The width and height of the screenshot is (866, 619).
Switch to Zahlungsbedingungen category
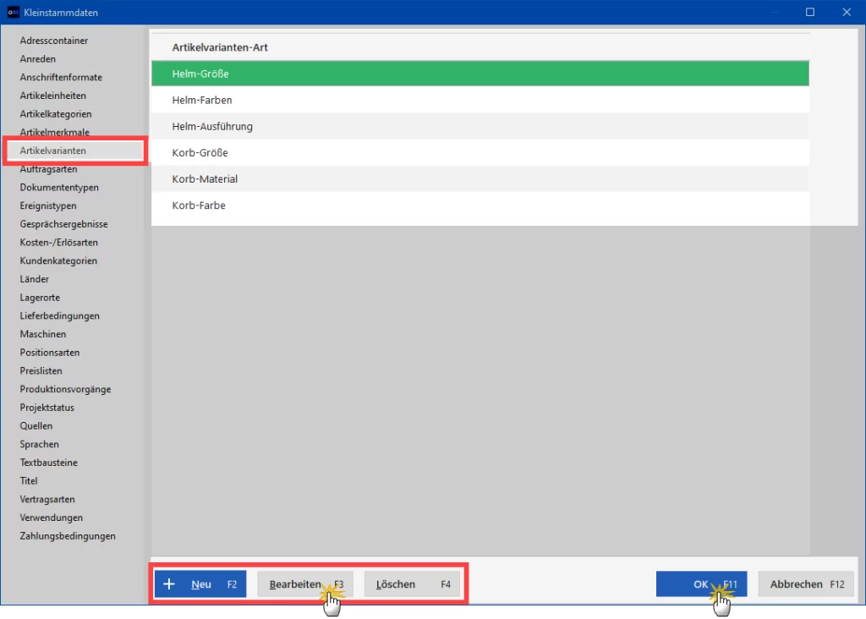(68, 536)
